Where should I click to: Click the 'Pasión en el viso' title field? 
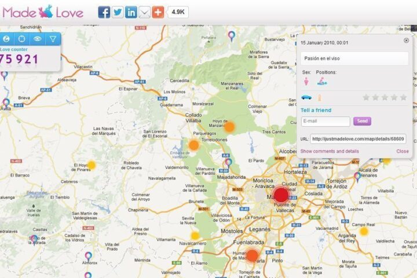coord(354,58)
